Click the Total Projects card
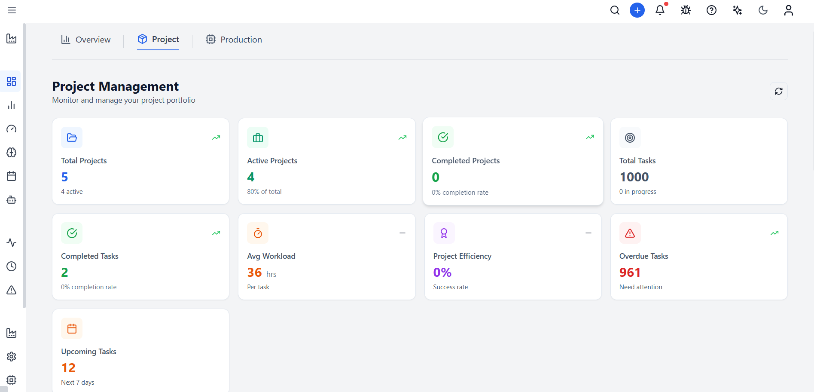Image resolution: width=814 pixels, height=392 pixels. pos(140,161)
